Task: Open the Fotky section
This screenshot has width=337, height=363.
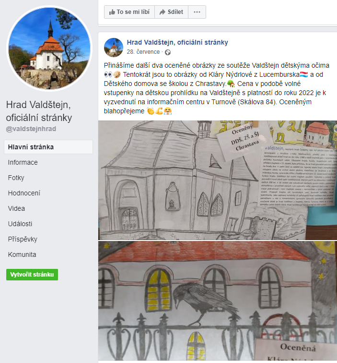Action: pos(16,178)
